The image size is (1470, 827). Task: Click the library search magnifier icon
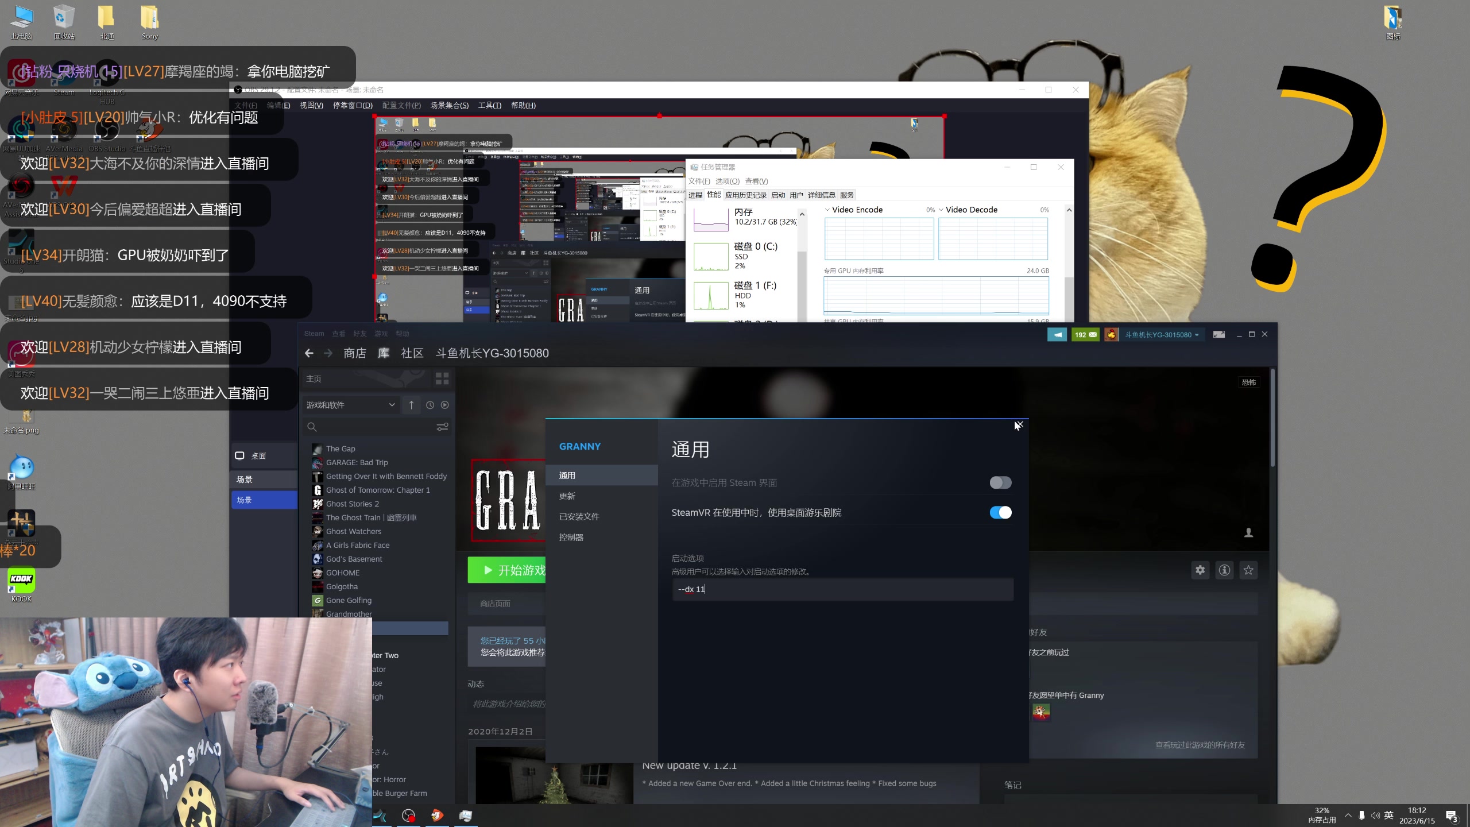pyautogui.click(x=311, y=427)
